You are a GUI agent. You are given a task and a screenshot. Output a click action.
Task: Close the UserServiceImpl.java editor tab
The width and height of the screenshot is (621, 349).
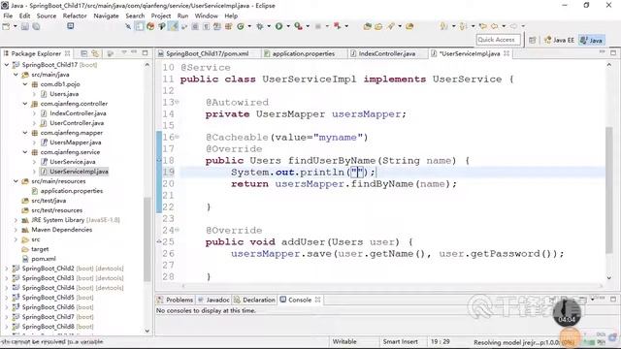[x=507, y=53]
